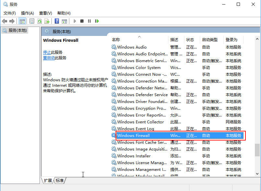Open the properties toolbar icon
The image size is (261, 191).
[x=31, y=21]
